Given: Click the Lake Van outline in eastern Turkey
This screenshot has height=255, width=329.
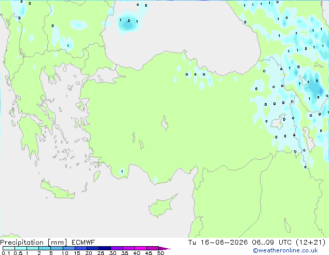Looking at the screenshot, I should (278, 122).
